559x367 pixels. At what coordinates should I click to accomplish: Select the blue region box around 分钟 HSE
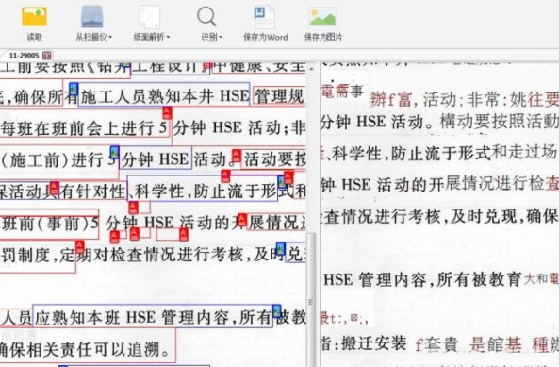click(x=156, y=158)
